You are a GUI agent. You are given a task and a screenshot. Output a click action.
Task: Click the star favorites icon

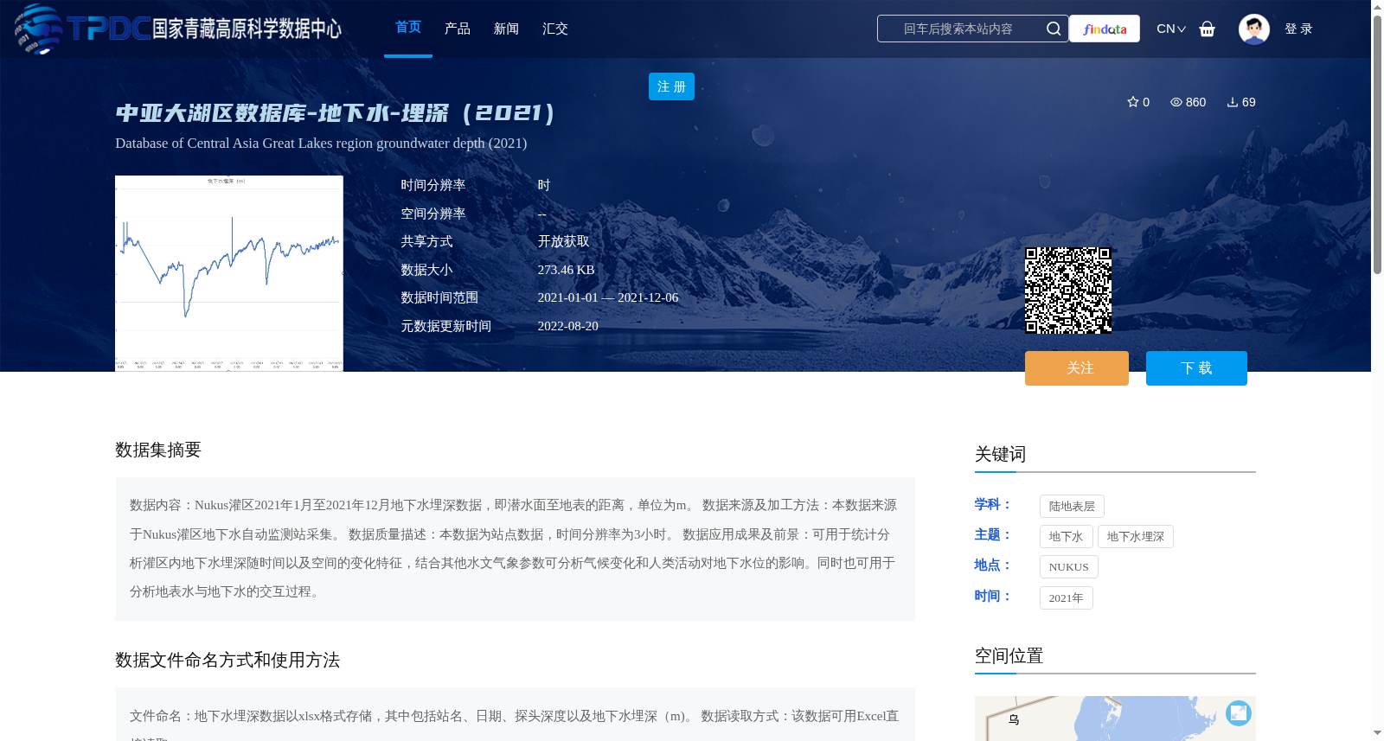tap(1133, 102)
